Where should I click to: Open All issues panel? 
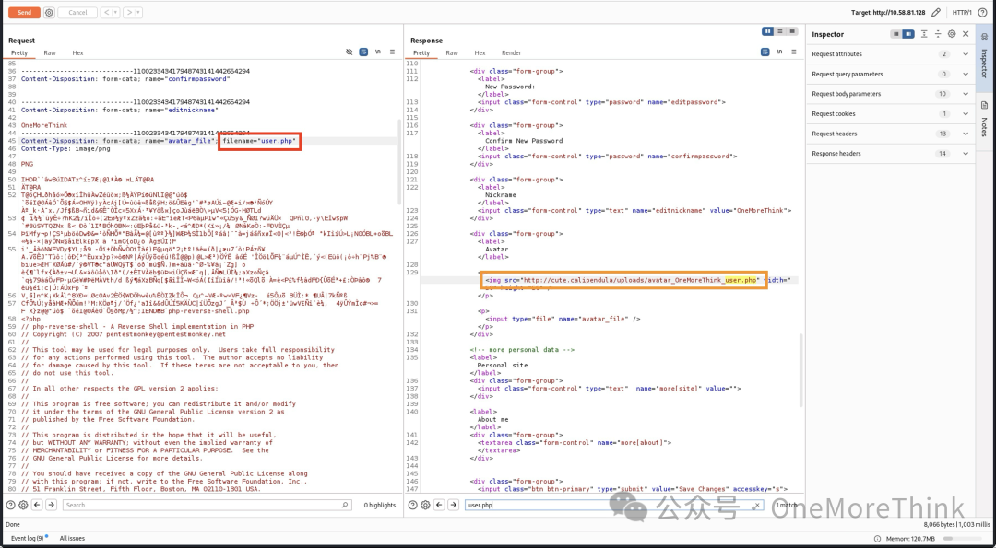point(72,538)
